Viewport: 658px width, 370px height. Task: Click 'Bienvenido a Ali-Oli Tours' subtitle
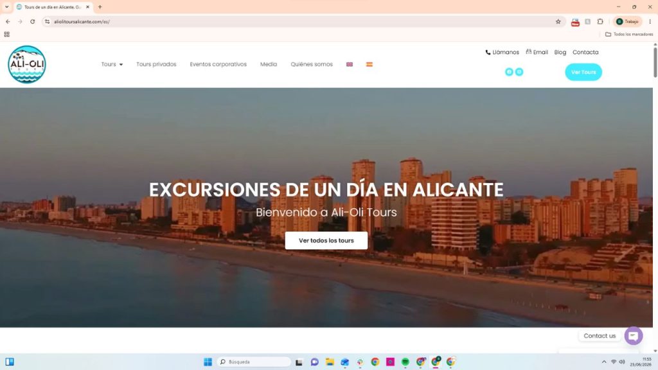[326, 212]
